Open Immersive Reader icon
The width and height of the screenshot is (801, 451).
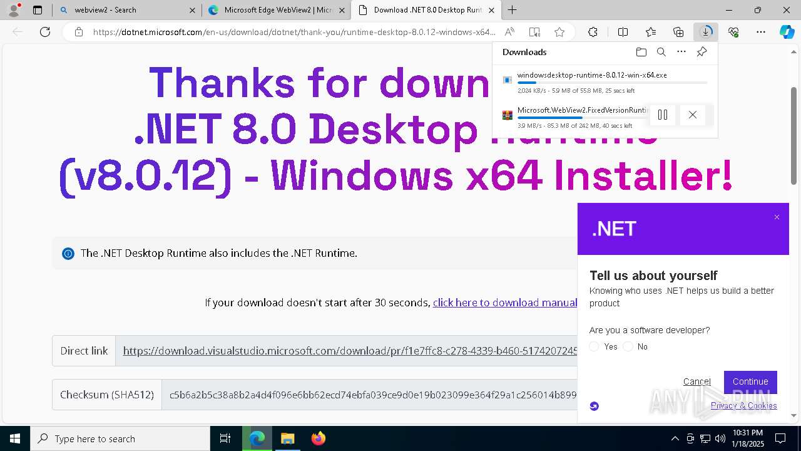point(534,32)
